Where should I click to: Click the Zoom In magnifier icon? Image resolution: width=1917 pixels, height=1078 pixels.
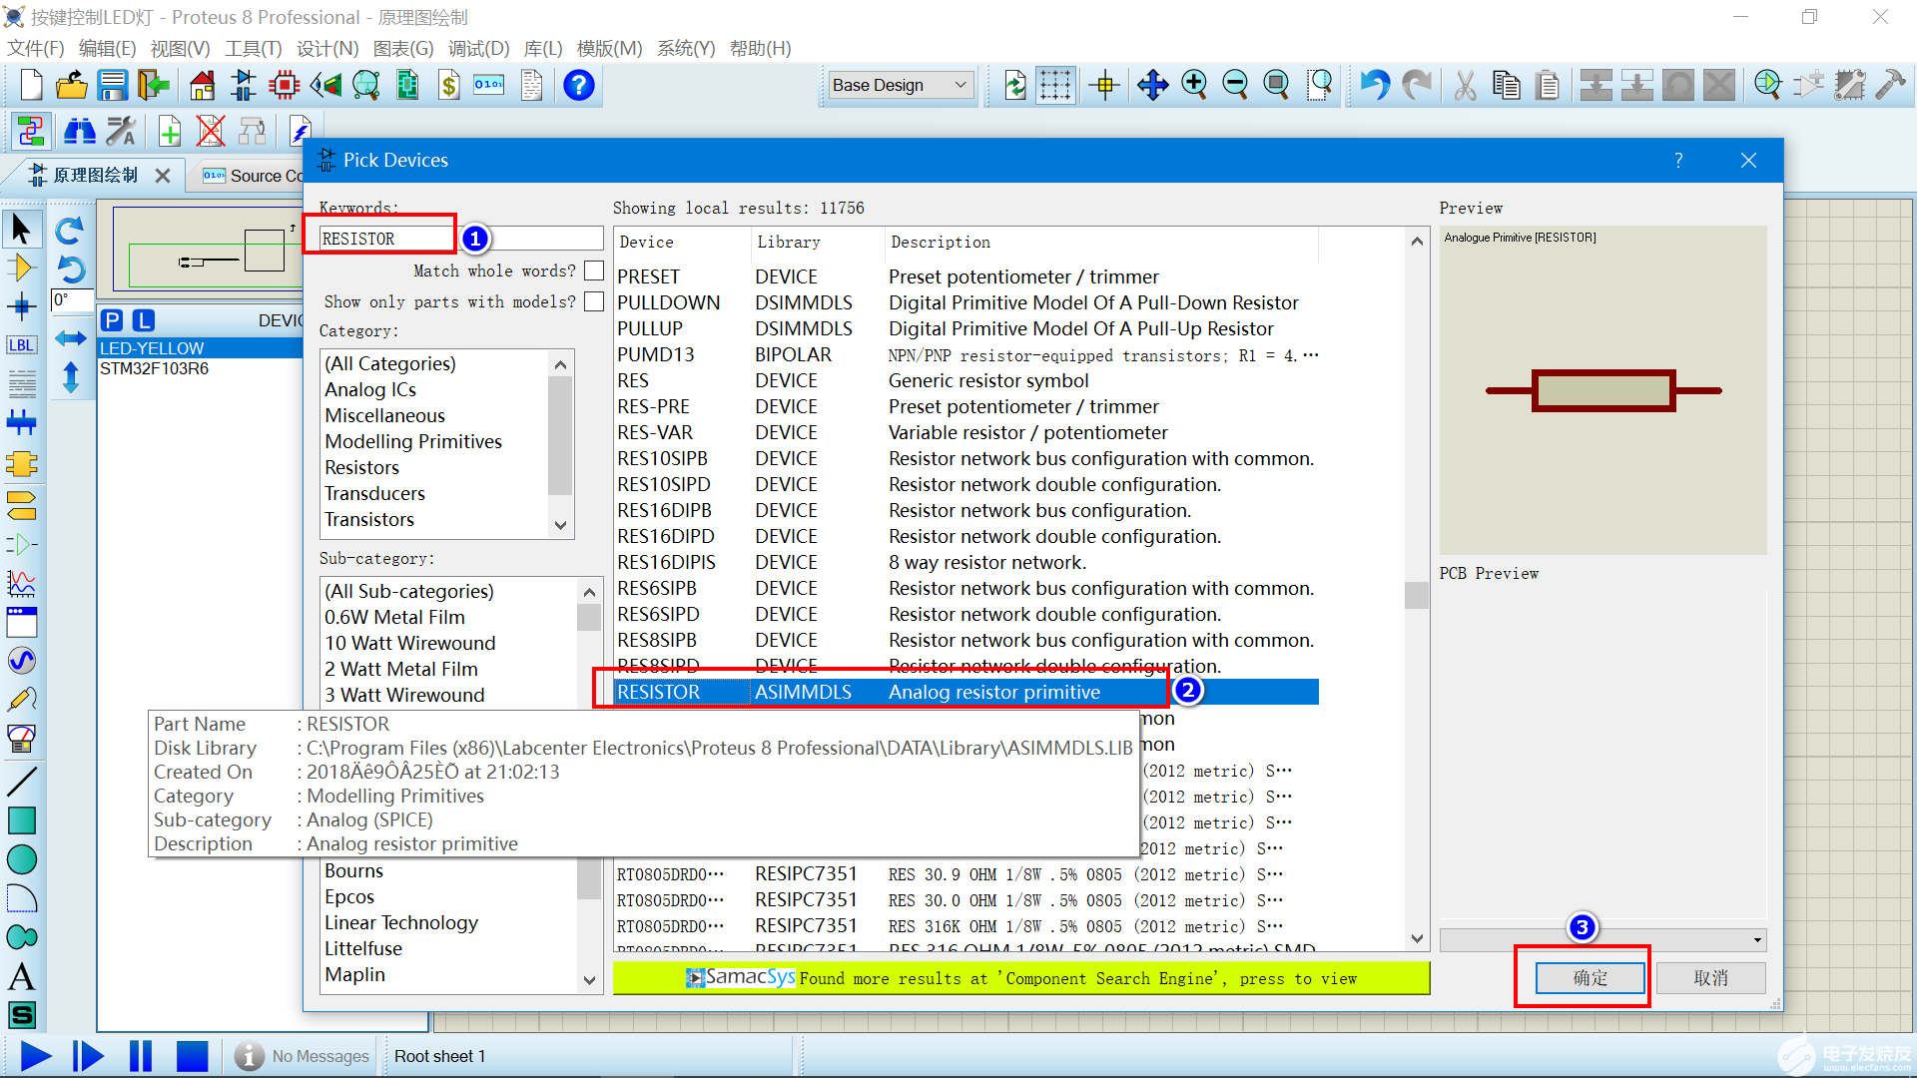(x=1194, y=86)
